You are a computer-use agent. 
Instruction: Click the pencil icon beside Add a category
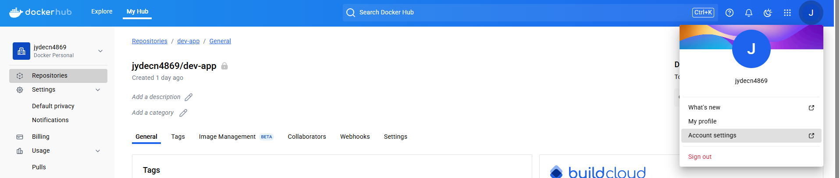tap(183, 113)
